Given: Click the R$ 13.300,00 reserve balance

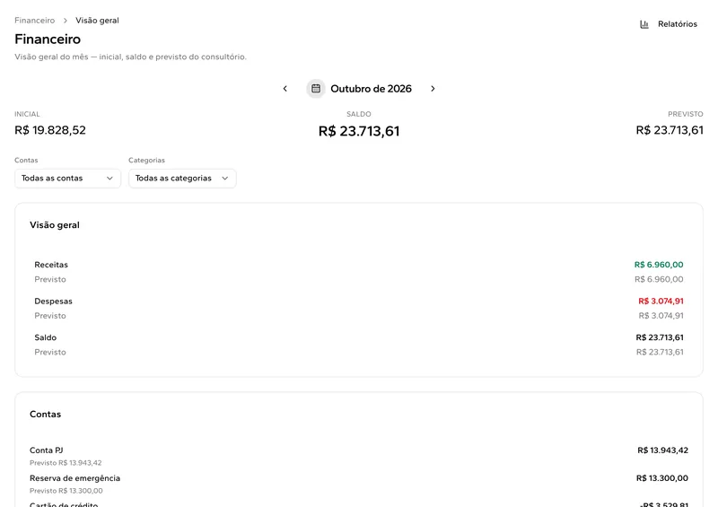Looking at the screenshot, I should (662, 478).
